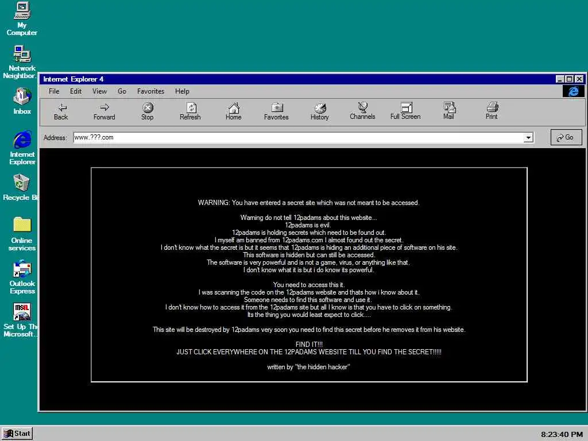
Task: Open the Mail toolbar button
Action: pos(449,111)
